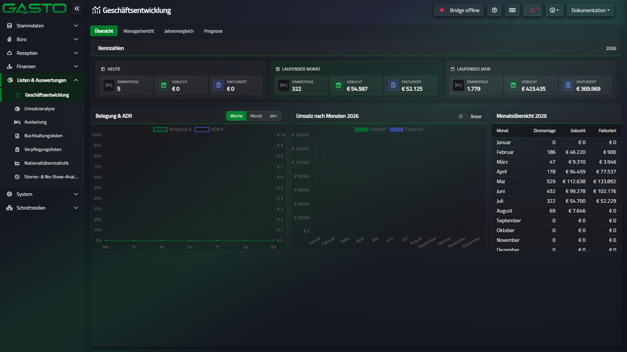Open the info dropdown icon
Viewport: 627px width, 352px height.
[554, 10]
